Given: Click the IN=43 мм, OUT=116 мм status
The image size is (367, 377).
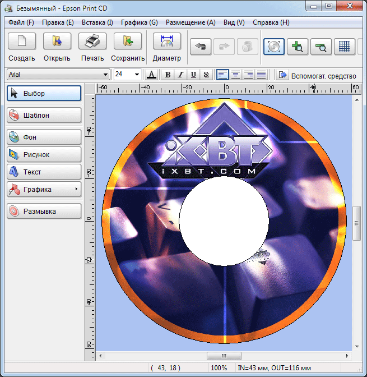Looking at the screenshot, I should pyautogui.click(x=274, y=368).
